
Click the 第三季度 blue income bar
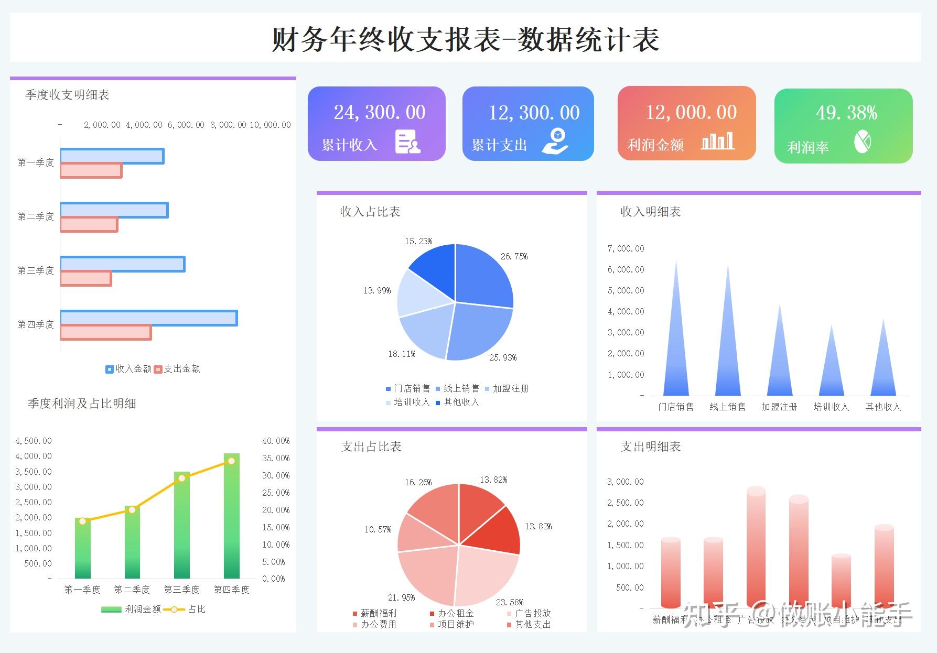123,264
